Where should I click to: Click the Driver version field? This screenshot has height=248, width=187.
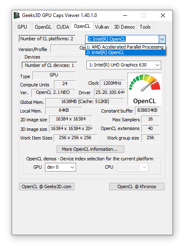coord(109,93)
